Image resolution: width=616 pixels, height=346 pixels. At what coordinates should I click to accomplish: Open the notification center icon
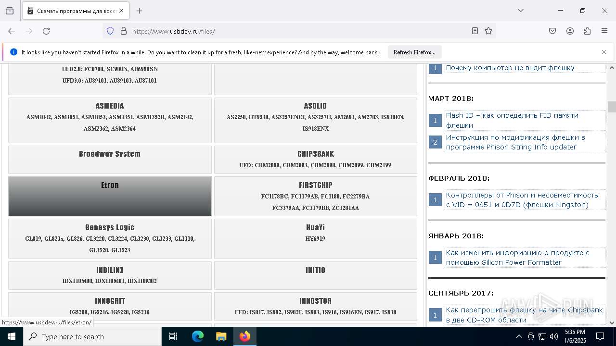[600, 336]
